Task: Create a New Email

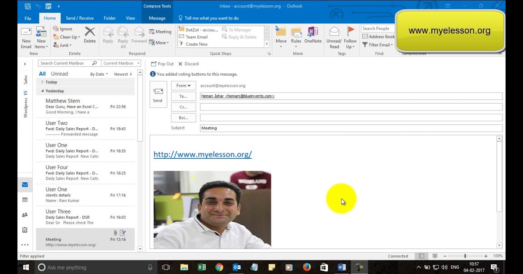Action: pyautogui.click(x=26, y=38)
